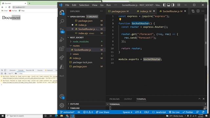Click notifications bell in status bar
This screenshot has height=118, width=210.
(x=203, y=112)
